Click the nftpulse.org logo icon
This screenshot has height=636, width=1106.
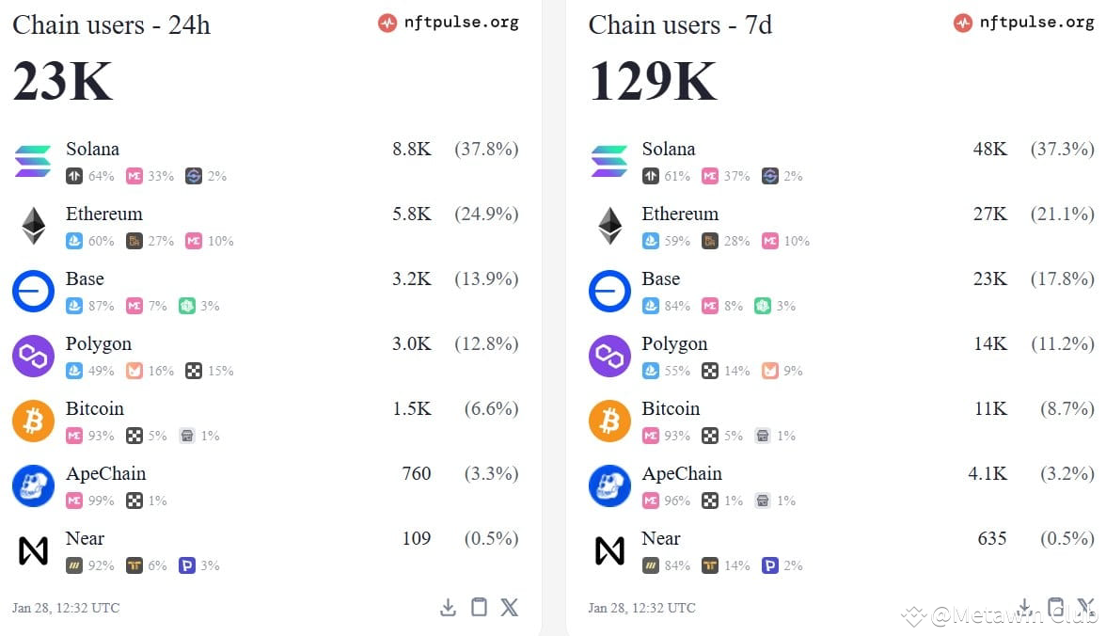(387, 22)
